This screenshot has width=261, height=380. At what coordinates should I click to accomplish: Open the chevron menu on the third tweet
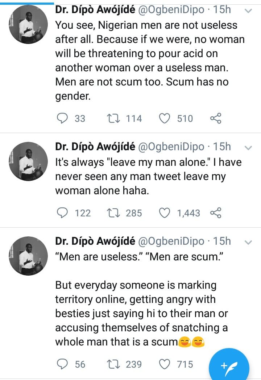(248, 242)
